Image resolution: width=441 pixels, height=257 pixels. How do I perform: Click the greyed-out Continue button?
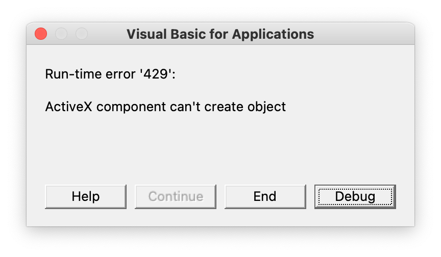tap(176, 196)
